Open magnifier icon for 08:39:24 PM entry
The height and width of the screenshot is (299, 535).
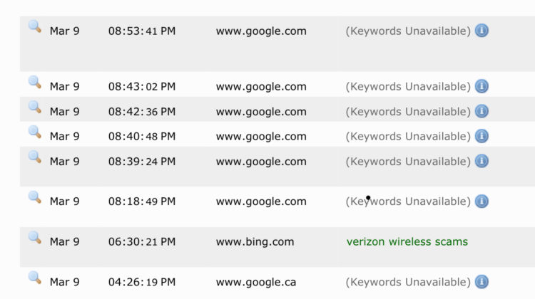(x=35, y=157)
